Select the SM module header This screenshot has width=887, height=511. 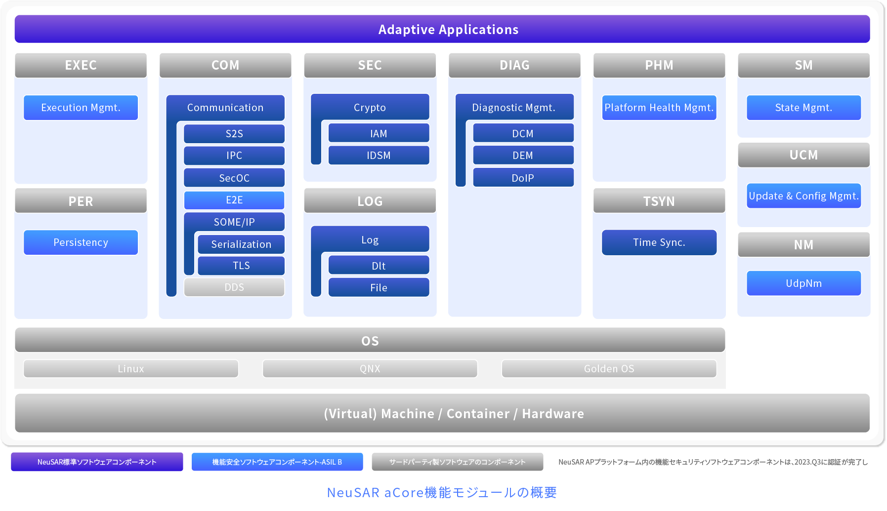point(804,65)
